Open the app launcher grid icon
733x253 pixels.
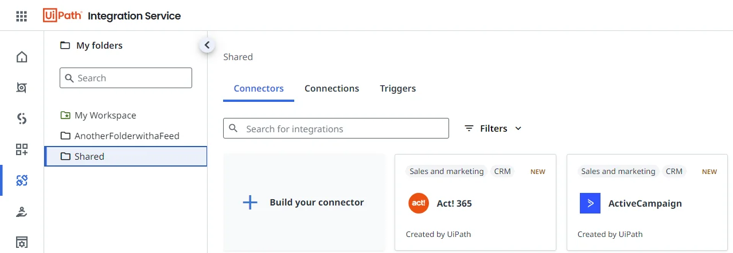[21, 16]
